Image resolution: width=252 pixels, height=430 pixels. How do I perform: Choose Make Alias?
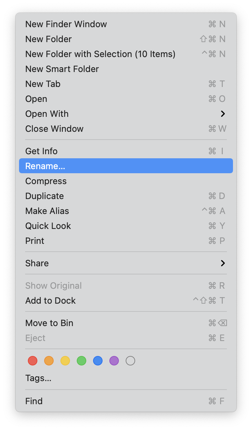(x=47, y=211)
